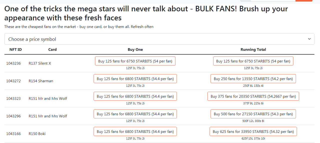
Task: Select the R150 Boki card name
Action: (x=37, y=134)
